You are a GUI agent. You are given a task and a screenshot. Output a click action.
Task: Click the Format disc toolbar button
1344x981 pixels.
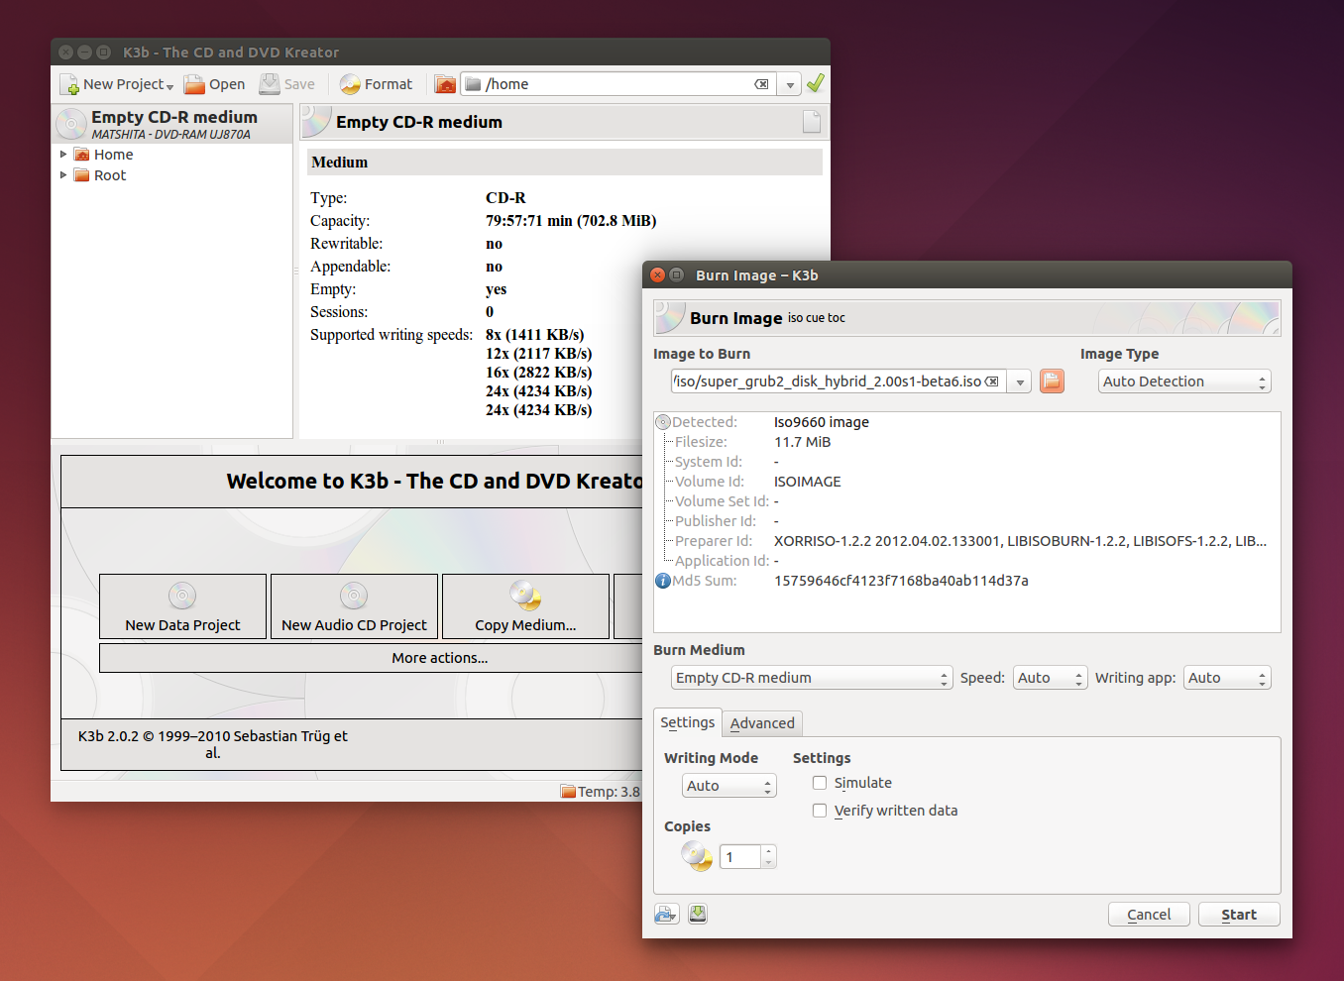pyautogui.click(x=377, y=84)
